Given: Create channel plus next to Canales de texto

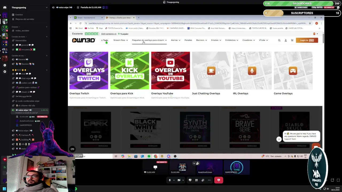Looking at the screenshot, I should click(47, 37).
